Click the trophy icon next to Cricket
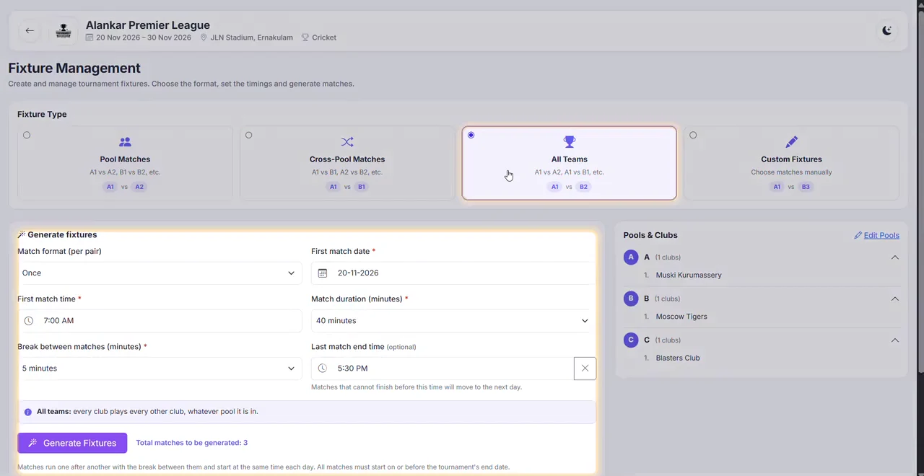 coord(305,38)
